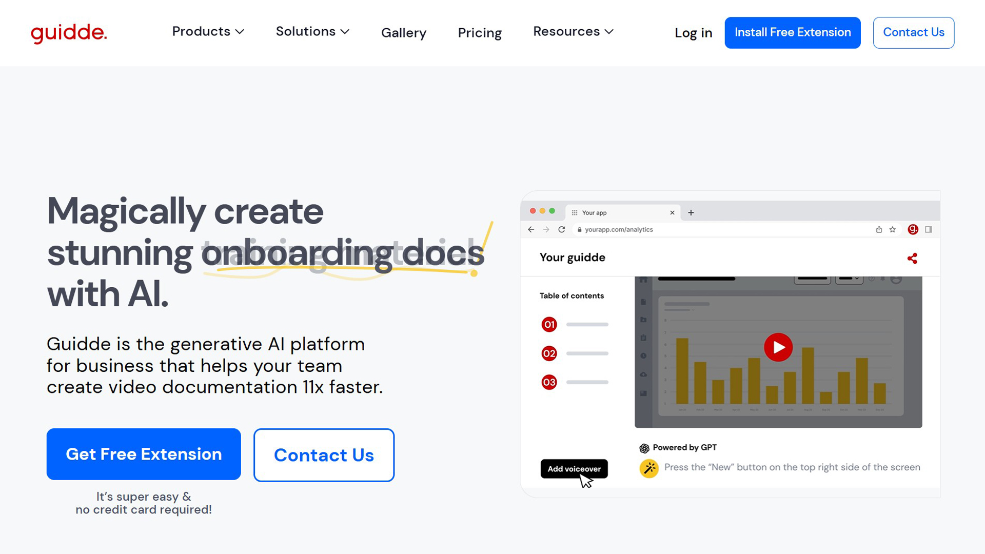Click the bookmark star icon in mock browser
This screenshot has height=554, width=985.
tap(893, 230)
